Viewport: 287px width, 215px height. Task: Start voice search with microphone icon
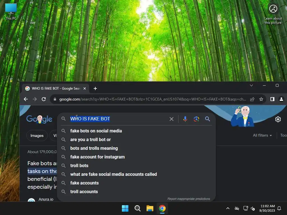(185, 119)
